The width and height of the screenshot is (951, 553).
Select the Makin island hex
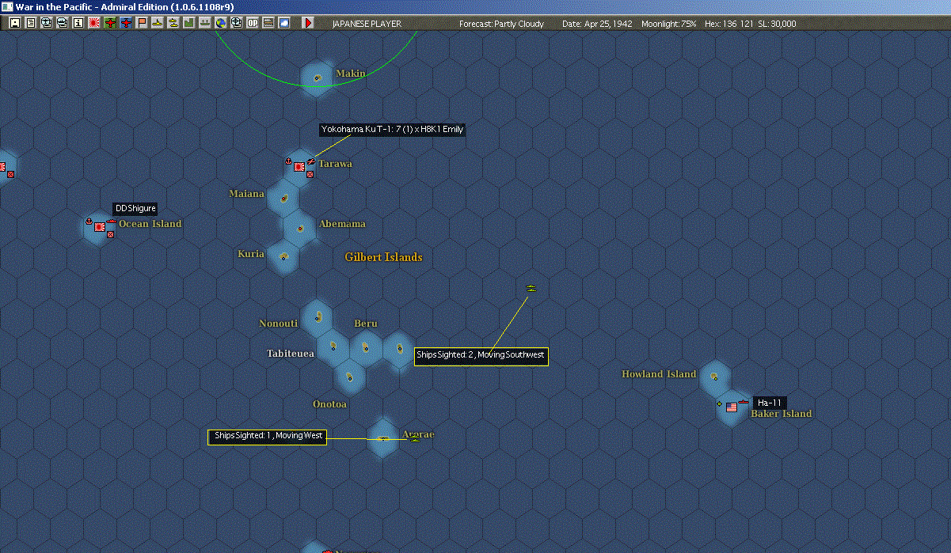click(x=317, y=78)
